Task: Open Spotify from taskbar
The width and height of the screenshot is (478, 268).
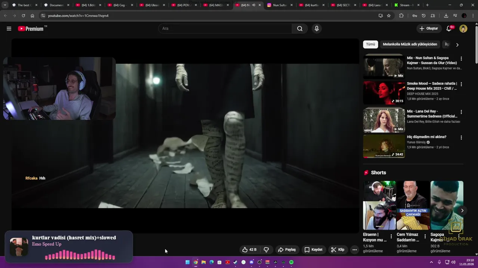Action: point(291,262)
